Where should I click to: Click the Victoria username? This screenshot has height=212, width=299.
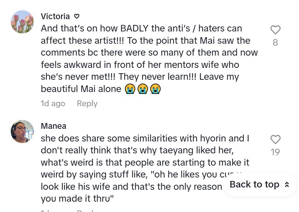coord(55,16)
